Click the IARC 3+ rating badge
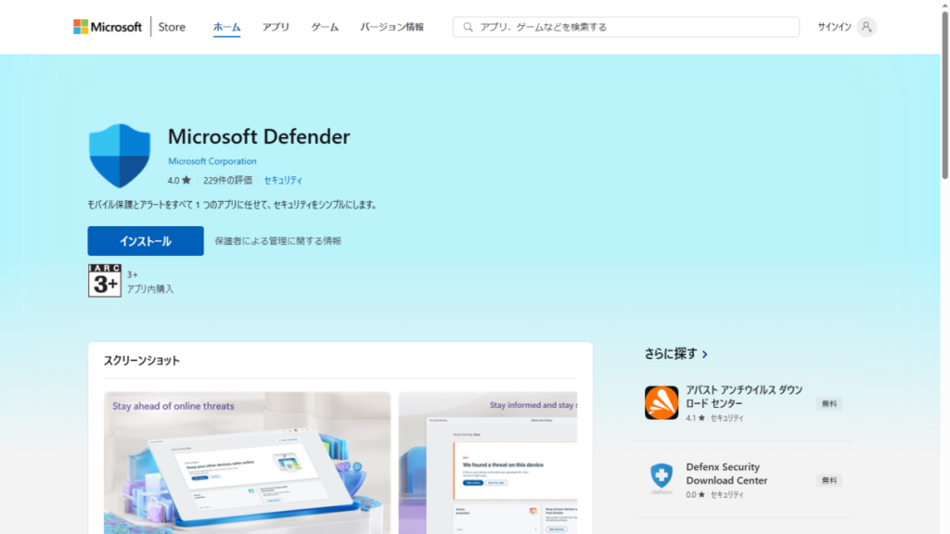Image resolution: width=950 pixels, height=534 pixels. coord(105,280)
